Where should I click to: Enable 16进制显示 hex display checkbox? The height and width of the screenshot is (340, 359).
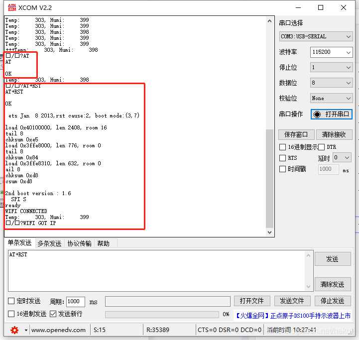tap(282, 147)
